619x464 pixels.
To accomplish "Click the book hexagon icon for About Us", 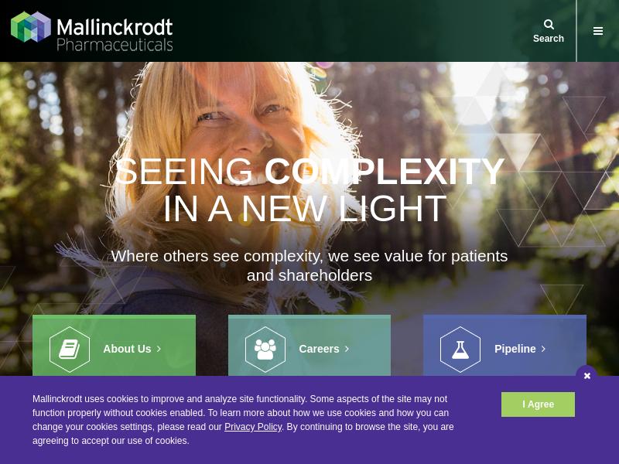I will tap(70, 350).
